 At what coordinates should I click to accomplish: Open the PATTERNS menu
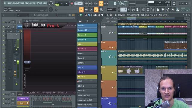pyautogui.click(x=20, y=3)
